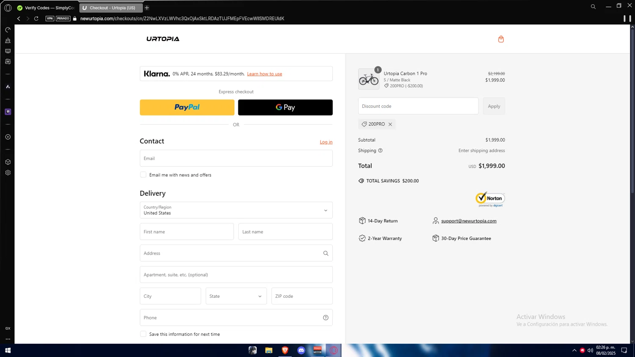Open the Country/Region dropdown

click(x=236, y=210)
